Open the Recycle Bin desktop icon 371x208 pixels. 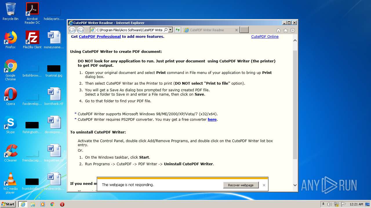(10, 12)
